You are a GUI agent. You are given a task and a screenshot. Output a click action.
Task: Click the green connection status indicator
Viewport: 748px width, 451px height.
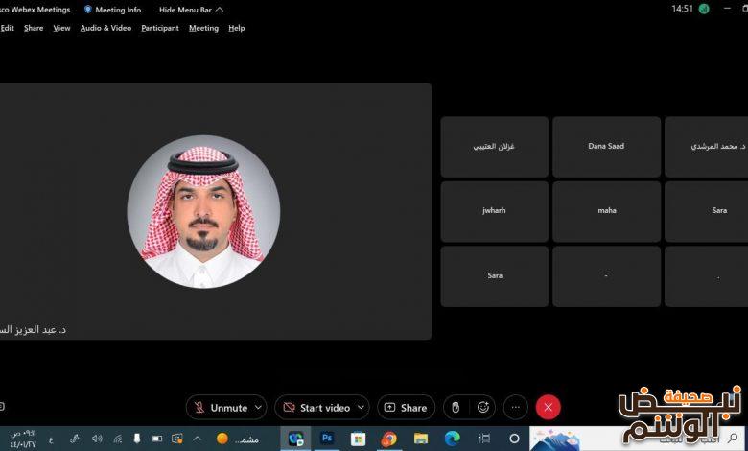(x=704, y=9)
